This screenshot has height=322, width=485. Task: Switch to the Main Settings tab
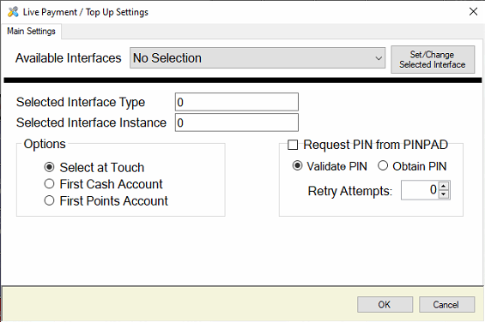[x=31, y=31]
